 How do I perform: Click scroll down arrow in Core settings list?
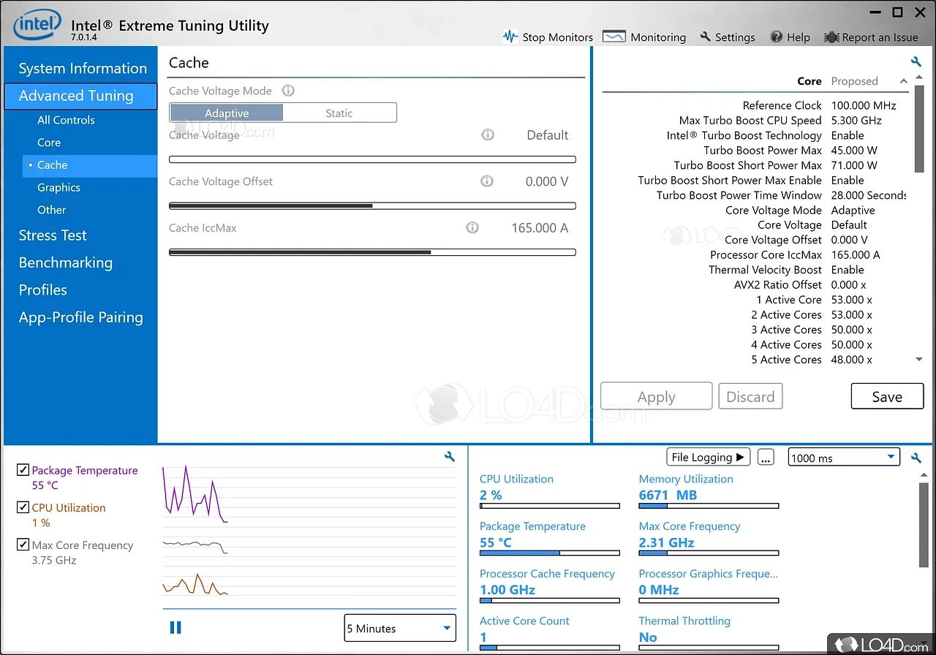click(x=919, y=359)
